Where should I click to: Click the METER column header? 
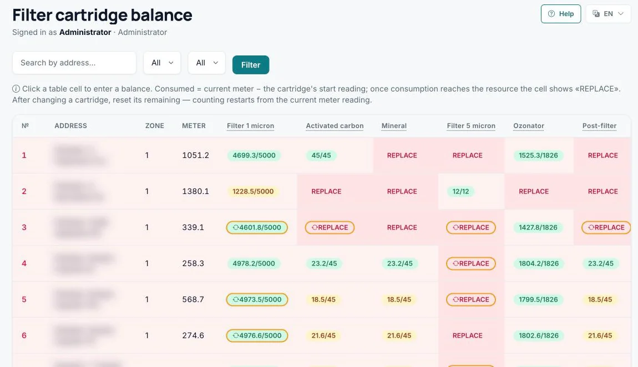[194, 126]
